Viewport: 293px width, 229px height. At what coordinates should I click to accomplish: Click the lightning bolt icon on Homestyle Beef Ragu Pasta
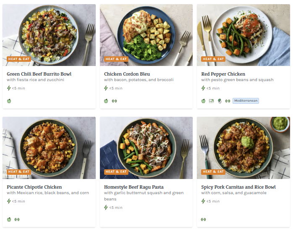pos(106,208)
